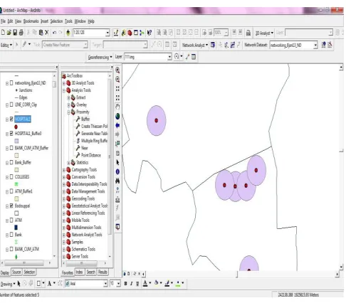Screen dimensions: 346x303
Task: Click the HOSPITAL1_Buffer3 purple fill symbol
Action: point(16,141)
